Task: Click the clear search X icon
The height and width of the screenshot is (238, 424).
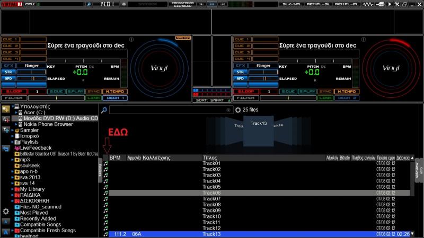Action: point(229,110)
